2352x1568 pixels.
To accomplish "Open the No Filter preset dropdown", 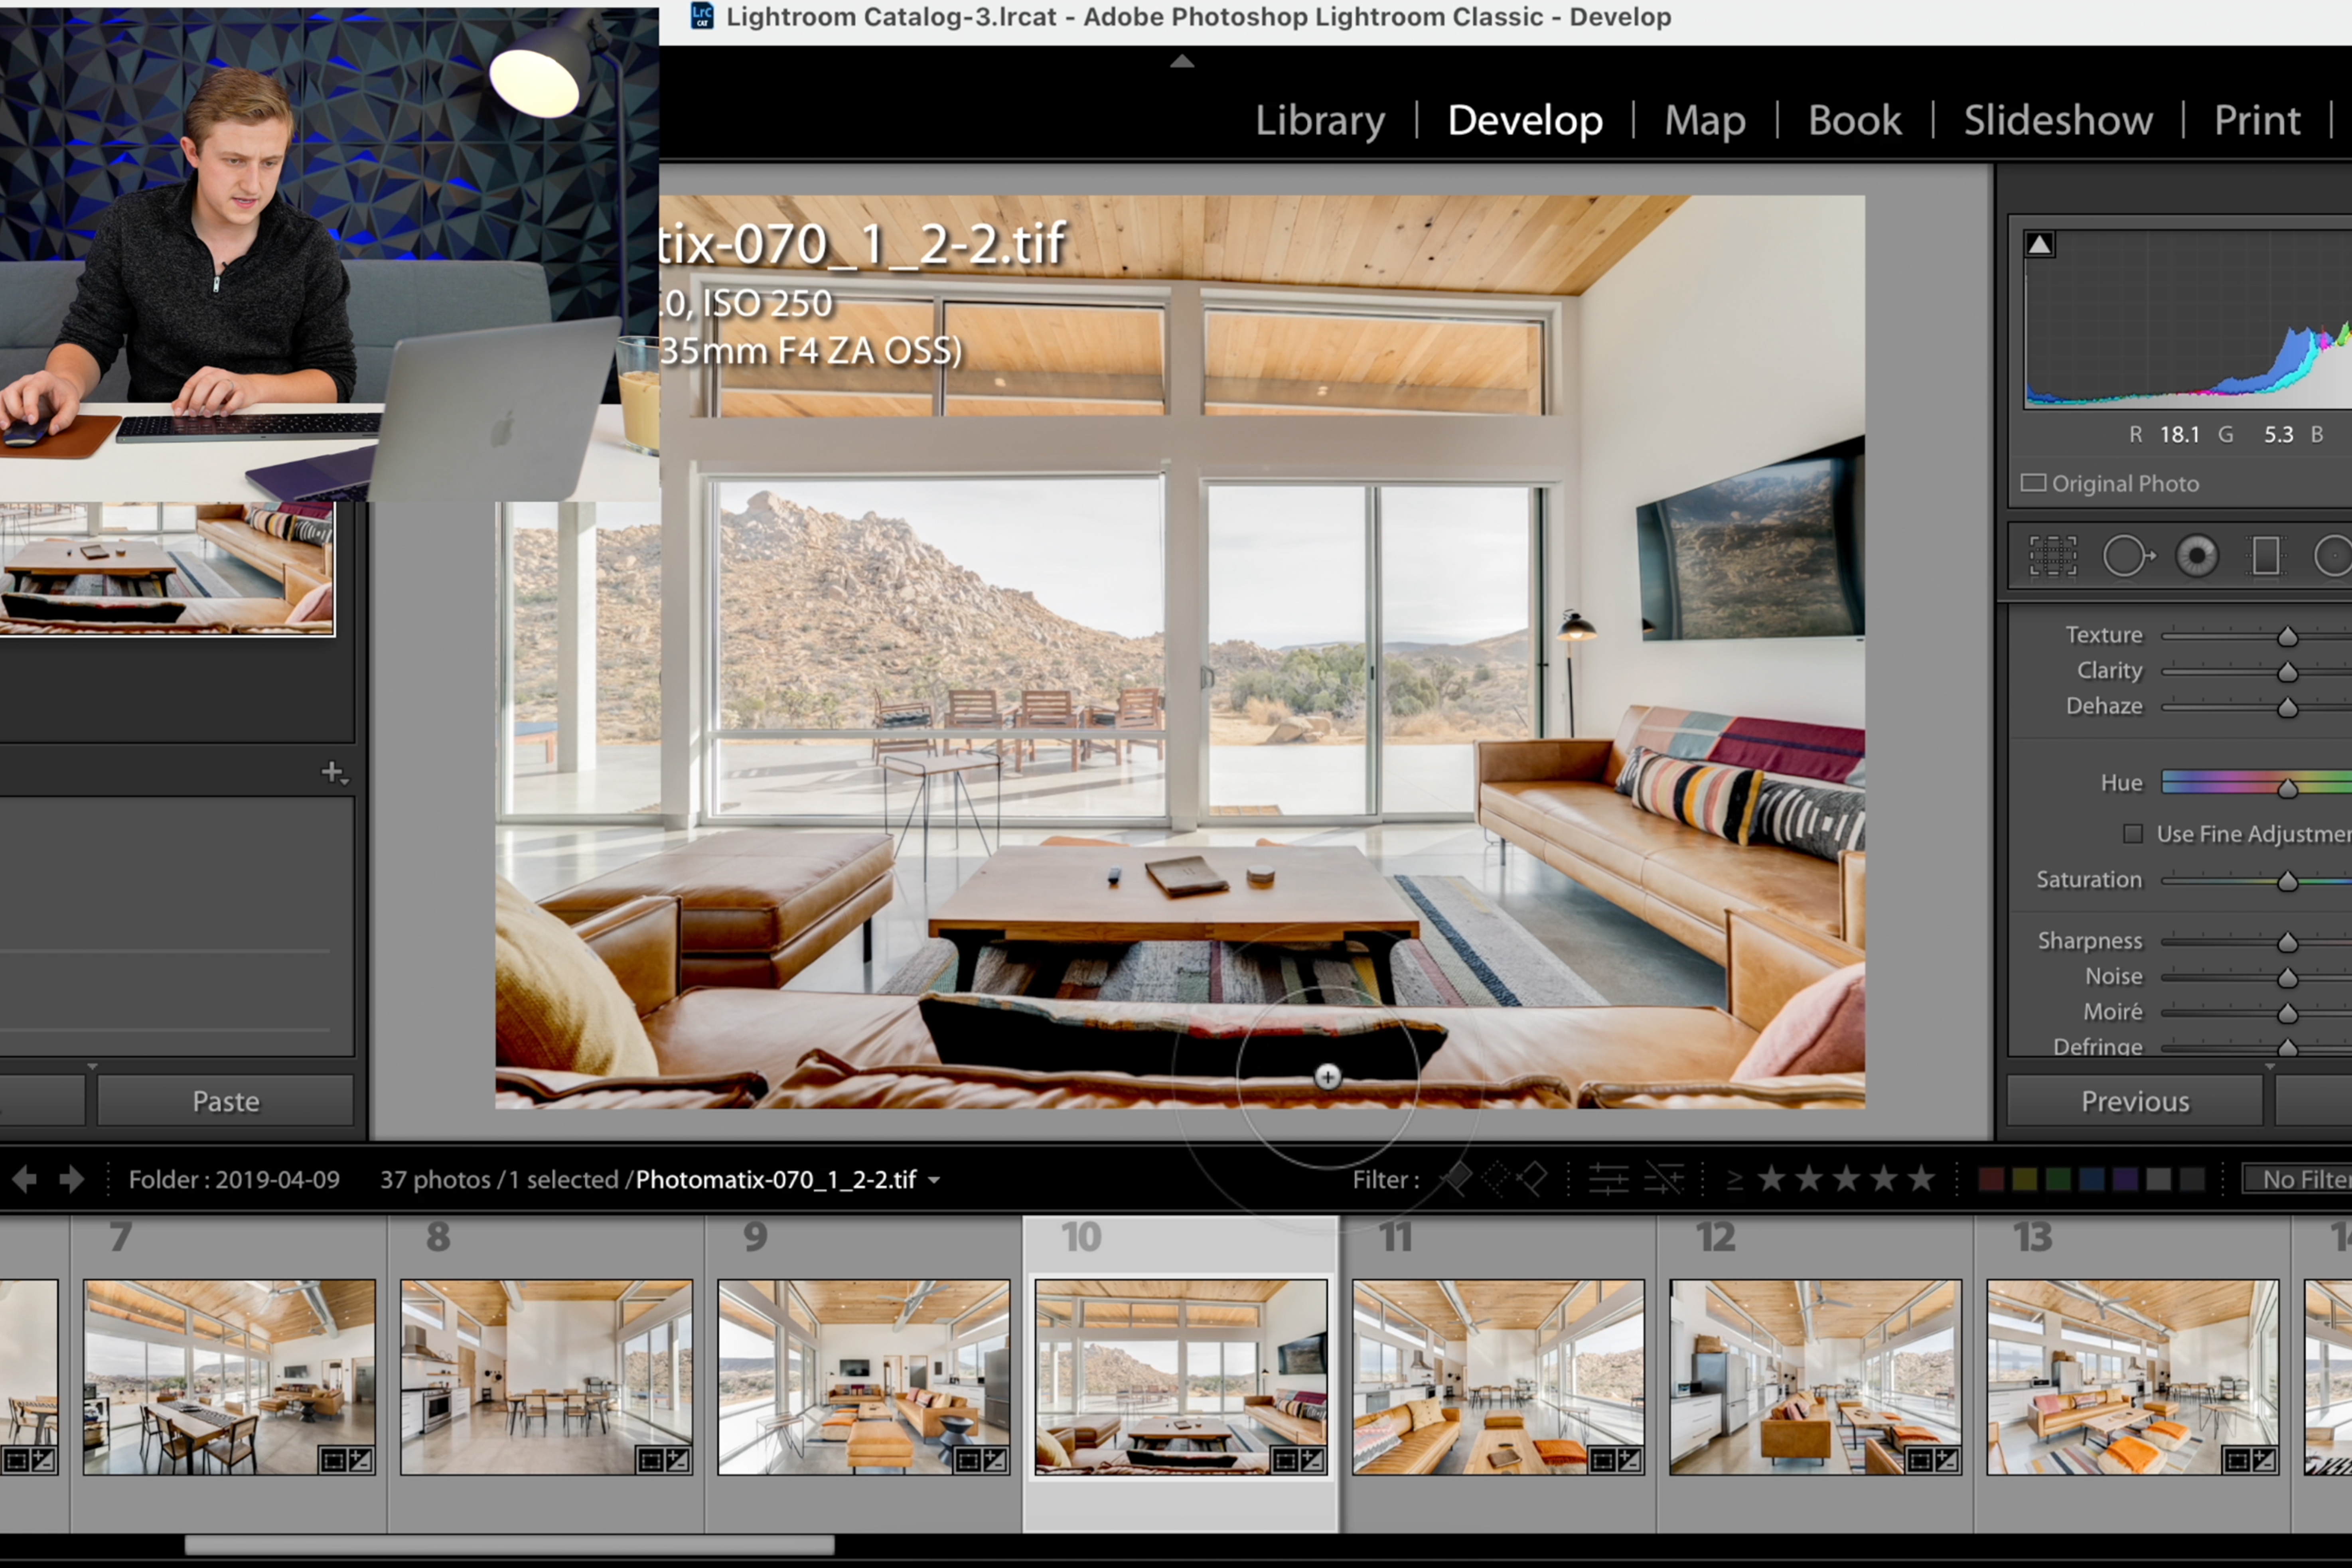I will [x=2297, y=1179].
